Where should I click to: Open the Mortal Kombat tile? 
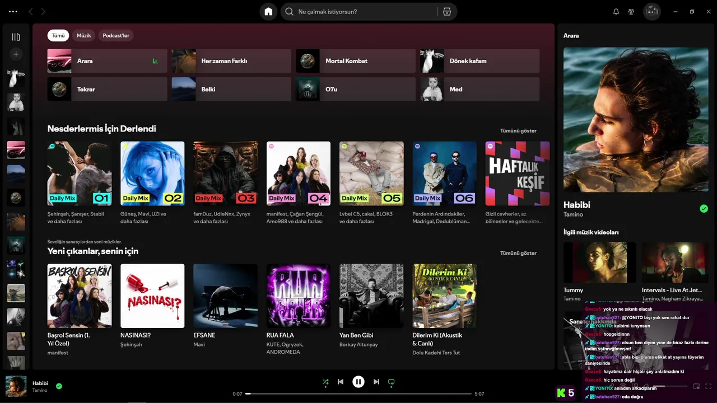[356, 61]
